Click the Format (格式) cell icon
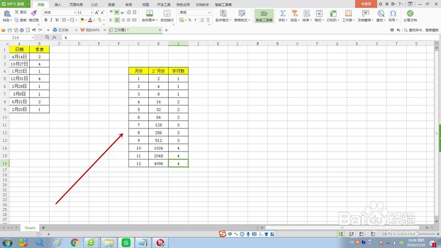Screen dimensions: 441x248 [x=319, y=13]
